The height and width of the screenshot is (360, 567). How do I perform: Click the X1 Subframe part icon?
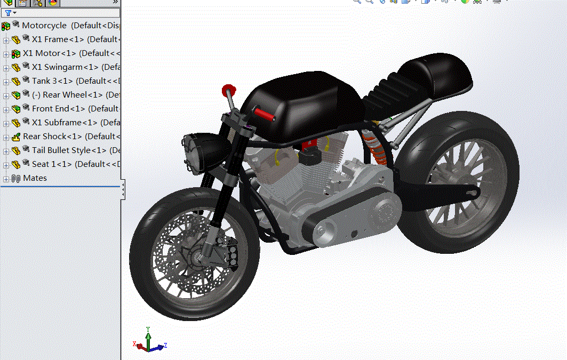click(15, 123)
